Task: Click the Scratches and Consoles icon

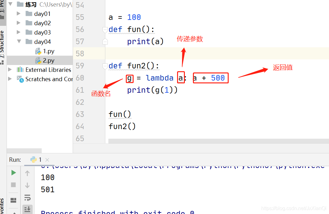Action: tap(20, 79)
